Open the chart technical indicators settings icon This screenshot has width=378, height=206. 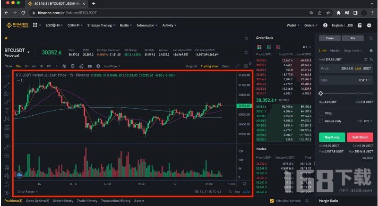(x=64, y=66)
